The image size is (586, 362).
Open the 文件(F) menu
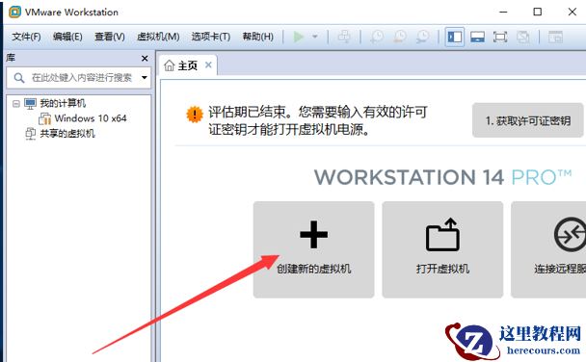tap(26, 37)
